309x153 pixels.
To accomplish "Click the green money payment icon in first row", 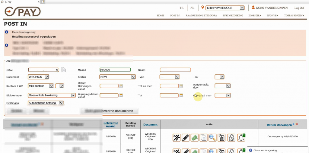I will click(x=195, y=137).
